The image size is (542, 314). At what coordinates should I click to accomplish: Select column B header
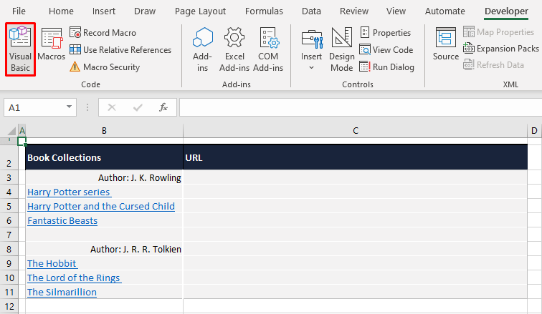[x=104, y=131]
